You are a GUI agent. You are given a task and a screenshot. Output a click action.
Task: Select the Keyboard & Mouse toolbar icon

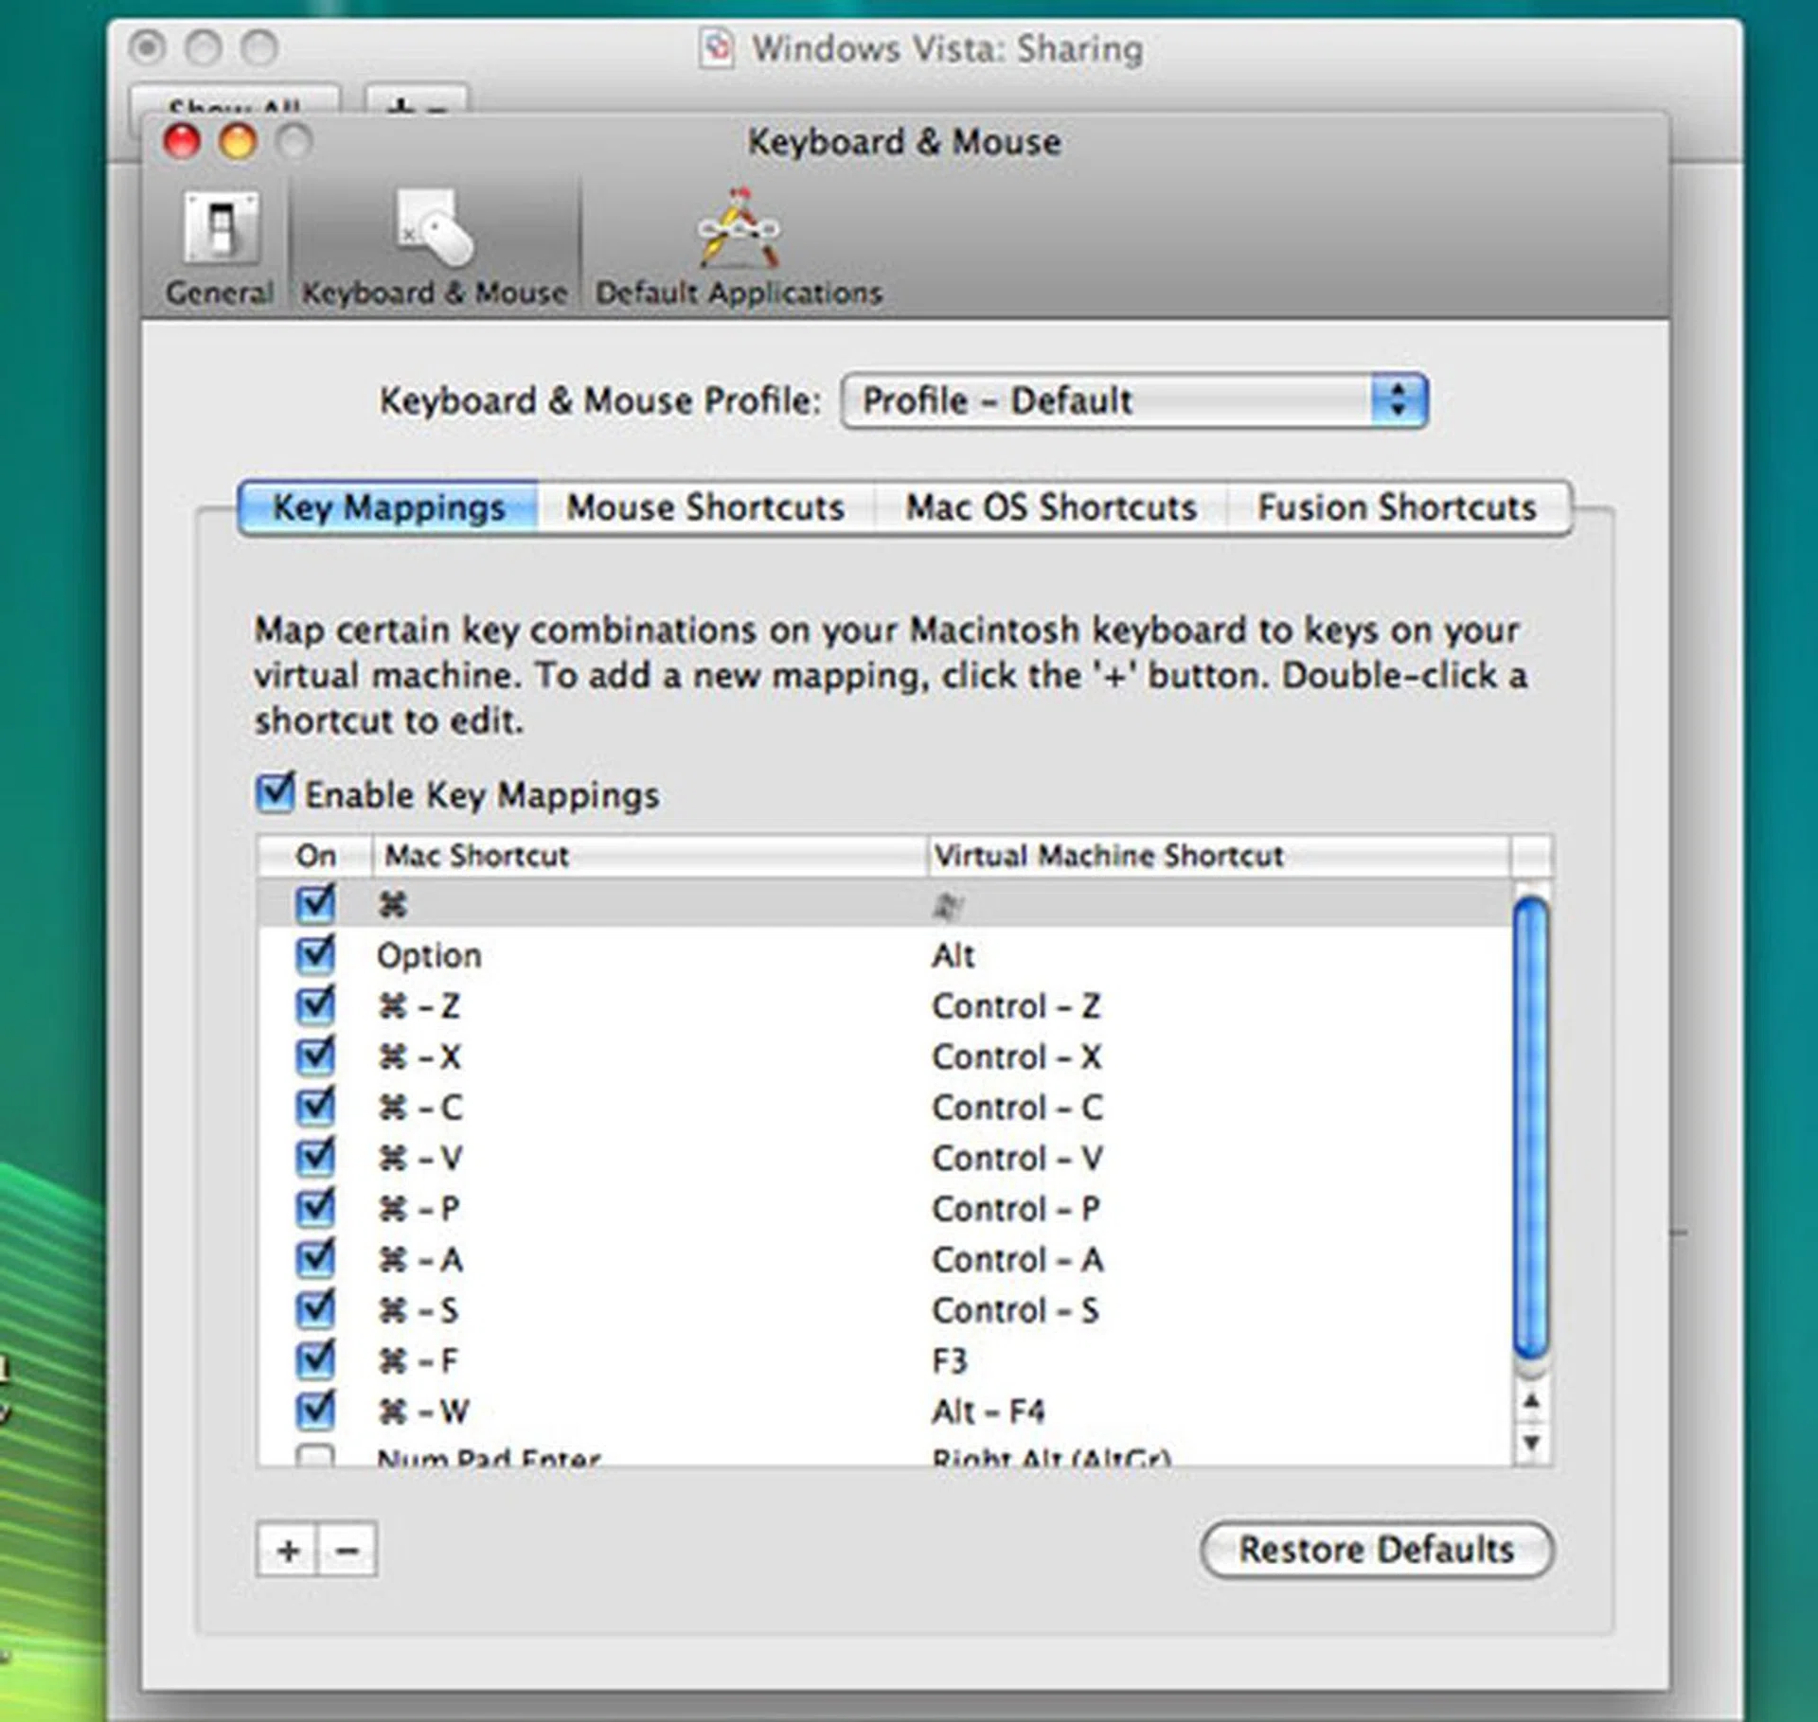(x=436, y=237)
